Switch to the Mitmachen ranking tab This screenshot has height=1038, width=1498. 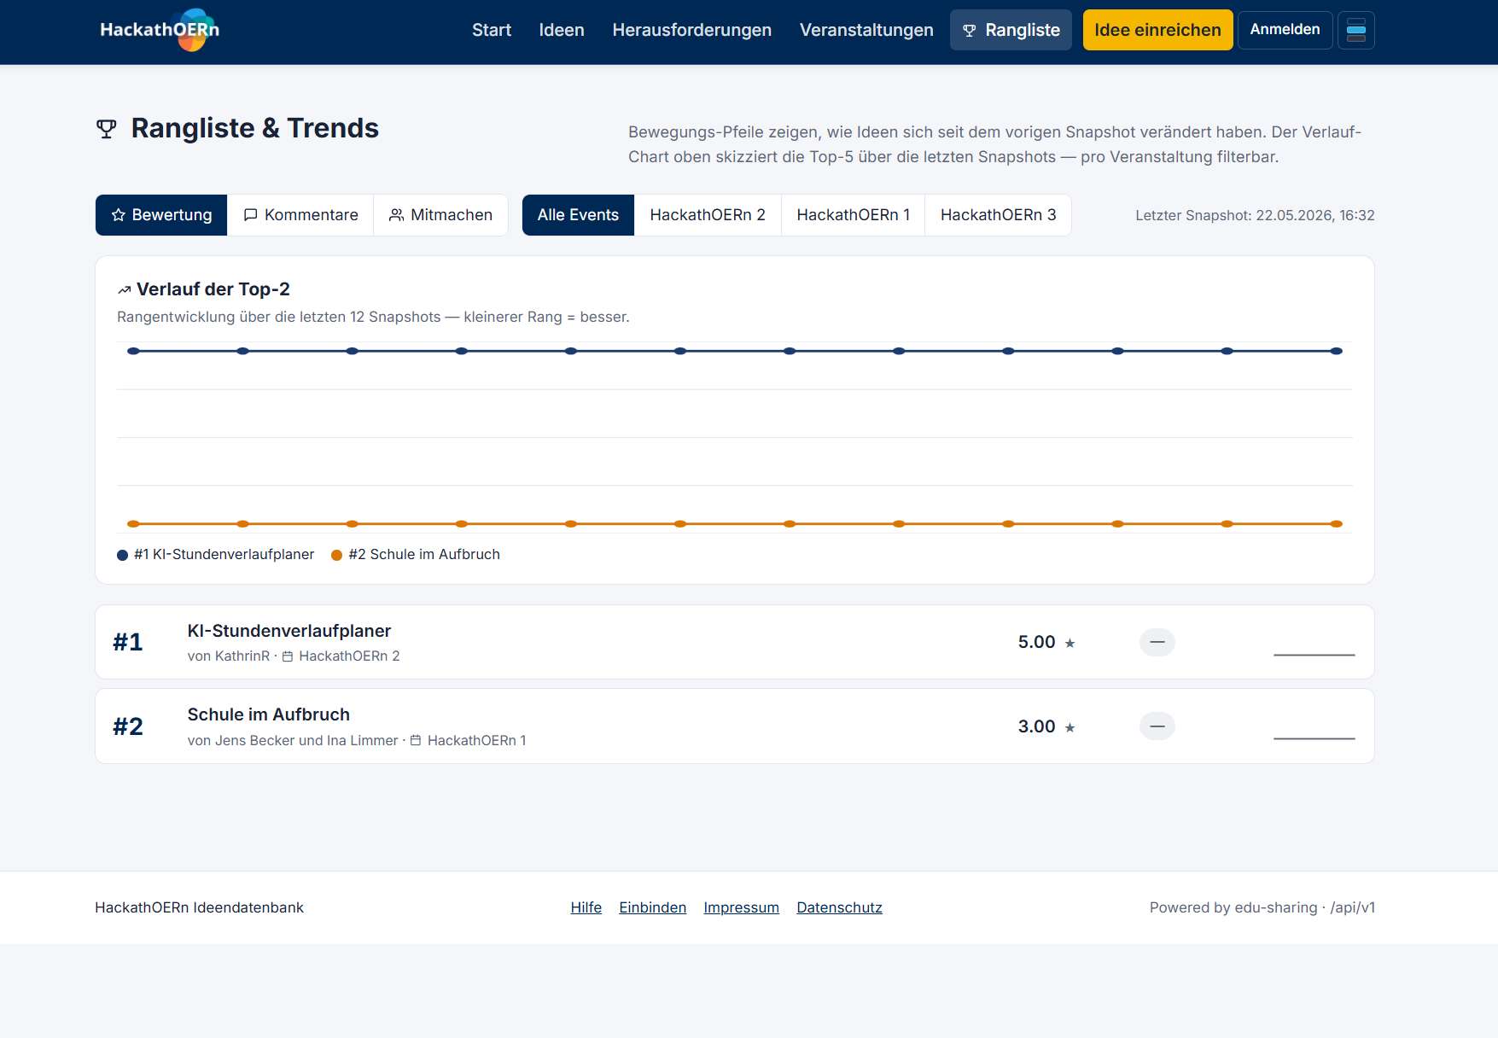coord(440,215)
